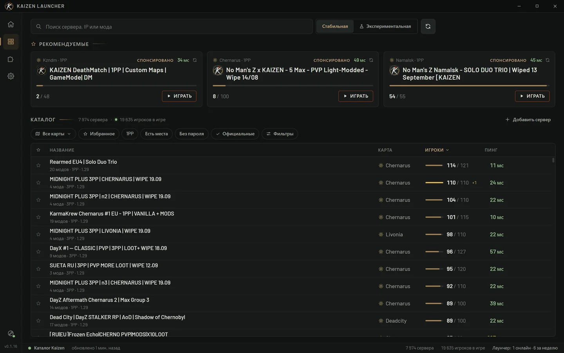Click the refresh button next to Экспериментальная
Screen dimensions: 564x353
428,26
